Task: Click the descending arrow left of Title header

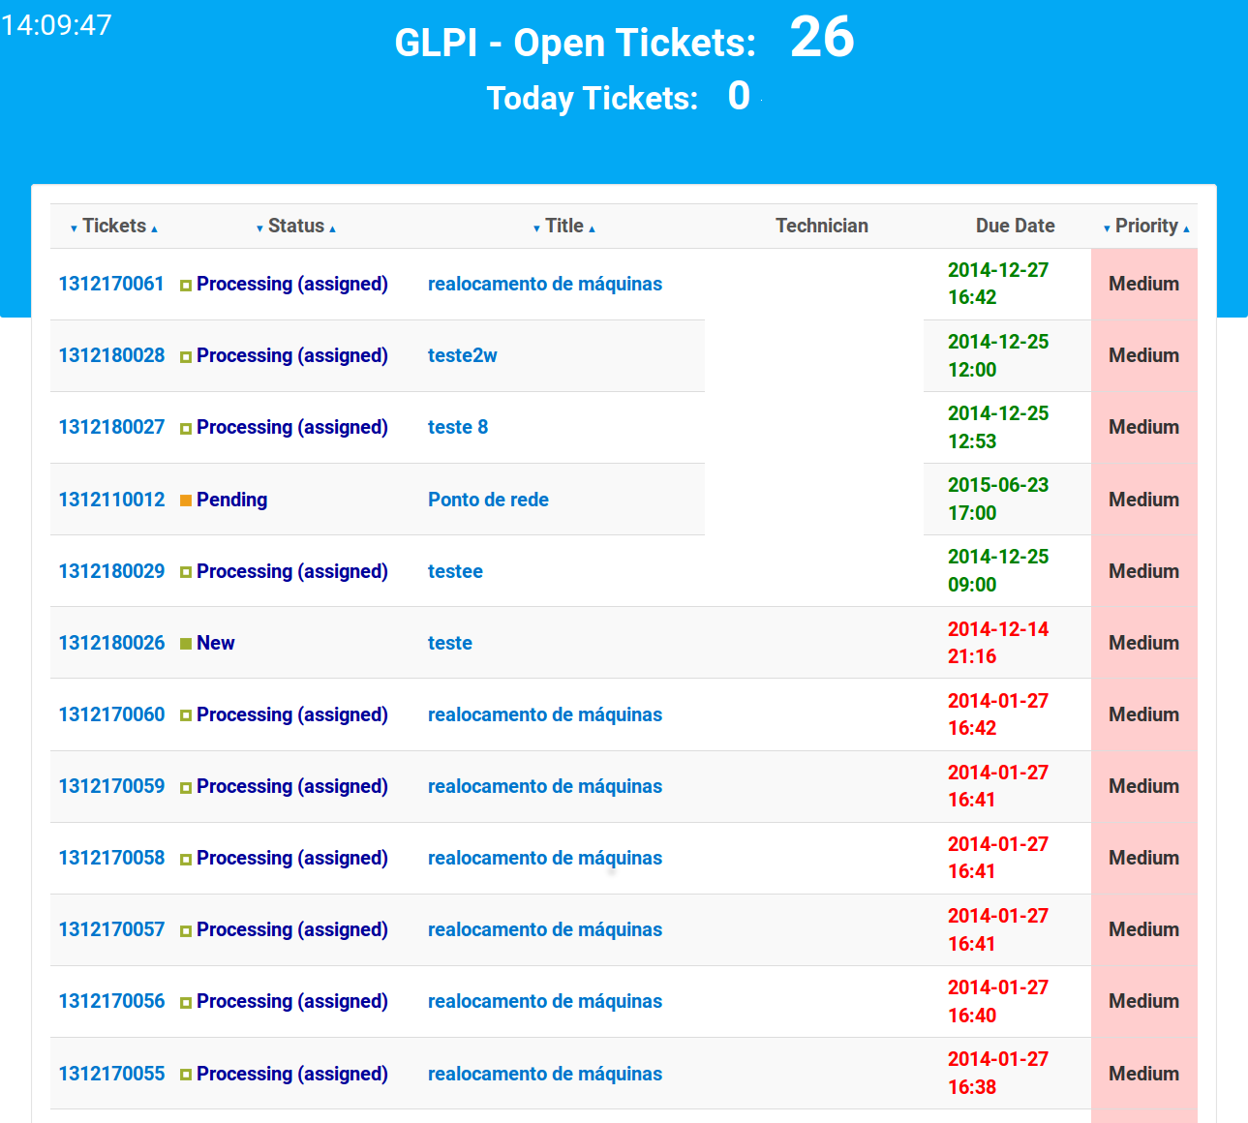Action: tap(536, 228)
